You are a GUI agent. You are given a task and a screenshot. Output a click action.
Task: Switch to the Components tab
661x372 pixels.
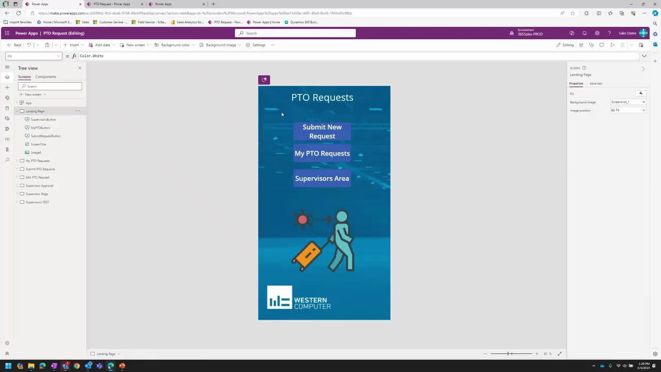(45, 76)
